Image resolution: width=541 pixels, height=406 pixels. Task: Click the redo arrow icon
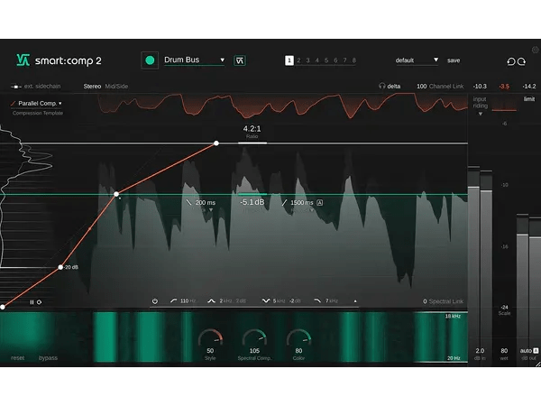(522, 61)
